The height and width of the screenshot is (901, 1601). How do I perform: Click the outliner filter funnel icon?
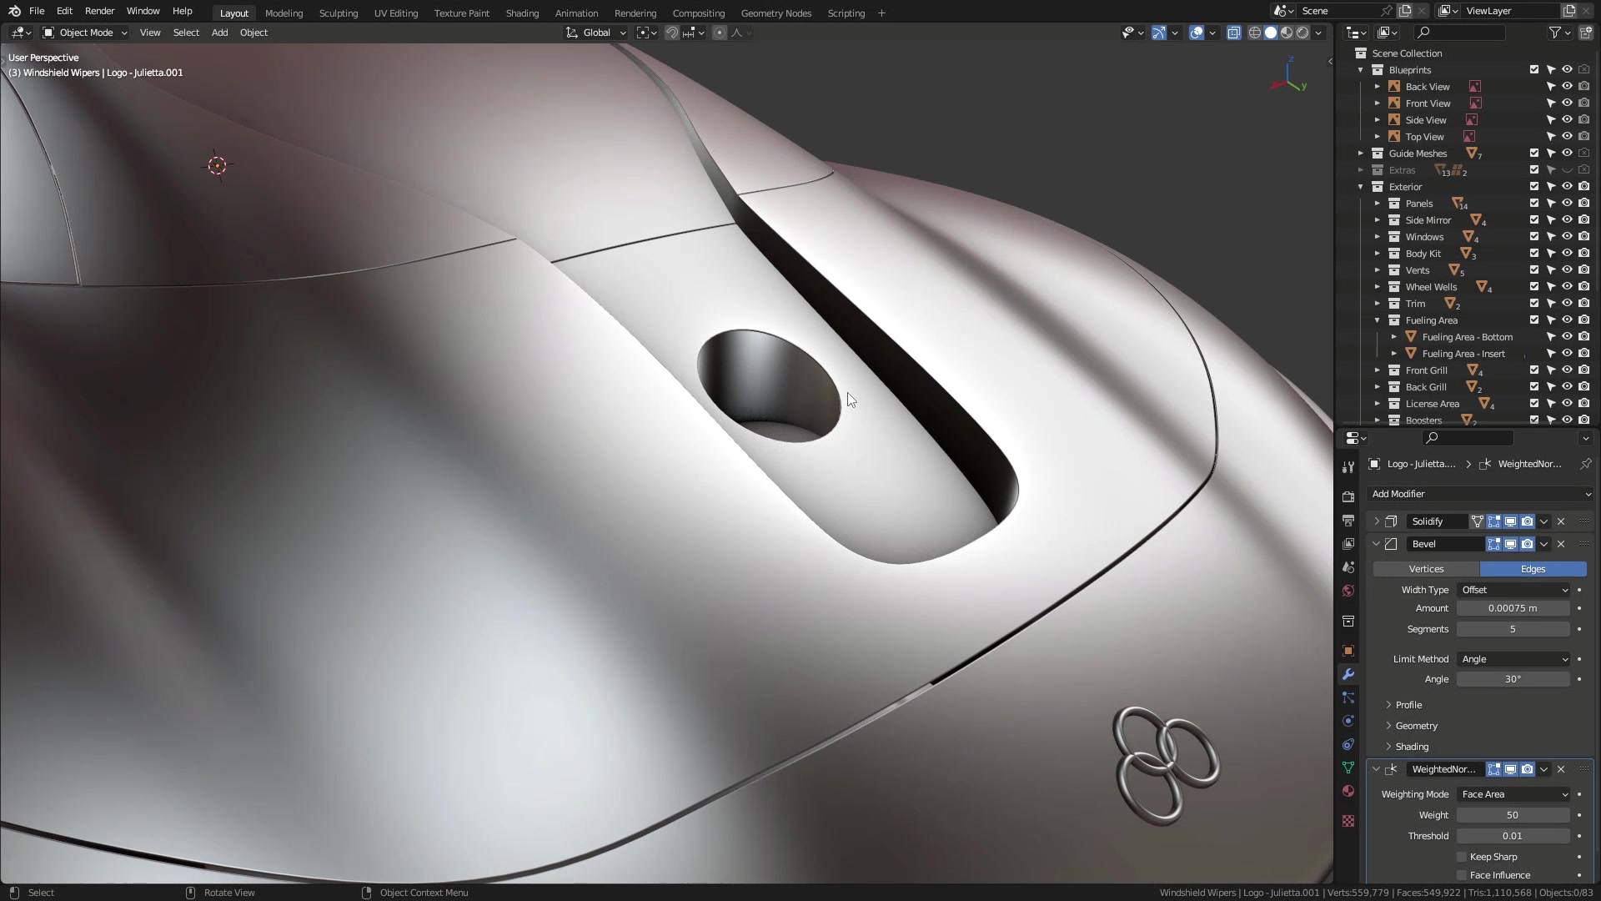pyautogui.click(x=1555, y=33)
